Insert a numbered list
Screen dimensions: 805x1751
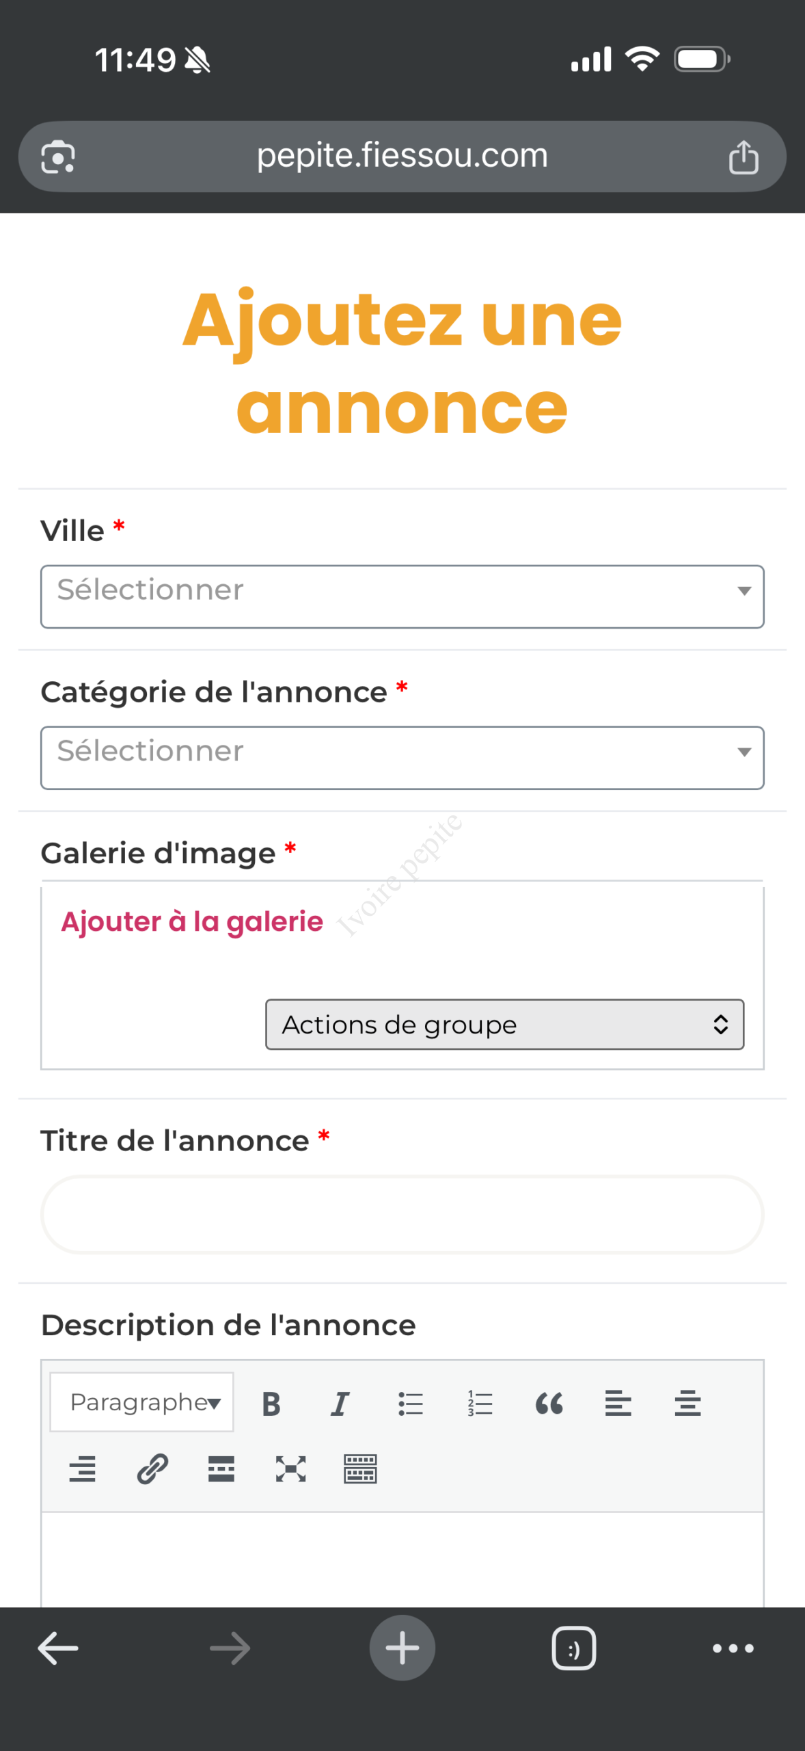click(x=480, y=1404)
